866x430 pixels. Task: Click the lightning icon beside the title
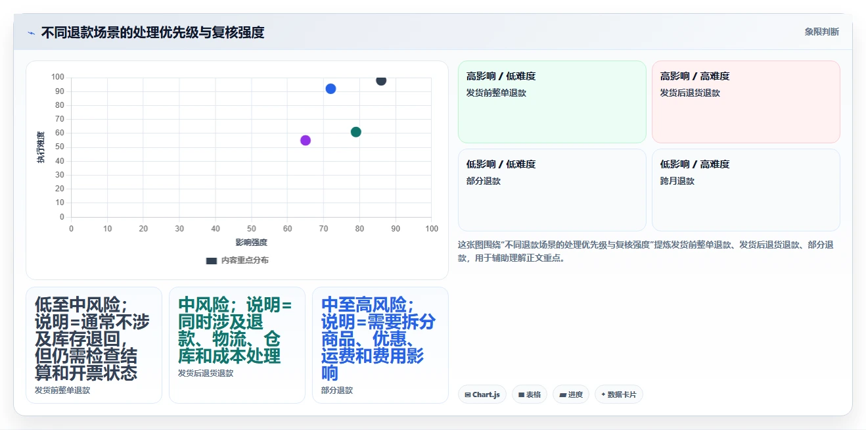[31, 33]
